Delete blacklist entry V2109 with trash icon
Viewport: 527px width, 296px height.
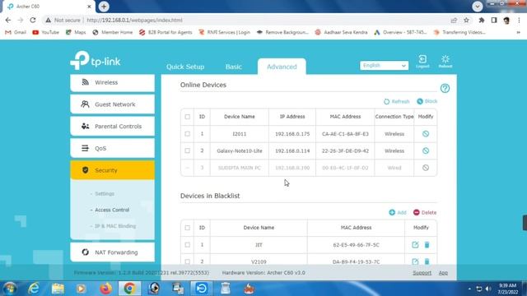(x=427, y=261)
